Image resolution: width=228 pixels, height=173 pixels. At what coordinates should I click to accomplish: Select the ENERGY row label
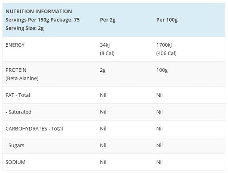(15, 45)
